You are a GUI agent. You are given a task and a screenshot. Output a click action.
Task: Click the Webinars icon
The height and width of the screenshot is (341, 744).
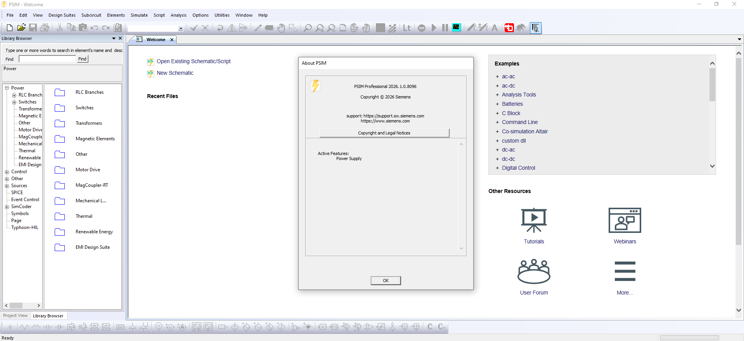[625, 220]
